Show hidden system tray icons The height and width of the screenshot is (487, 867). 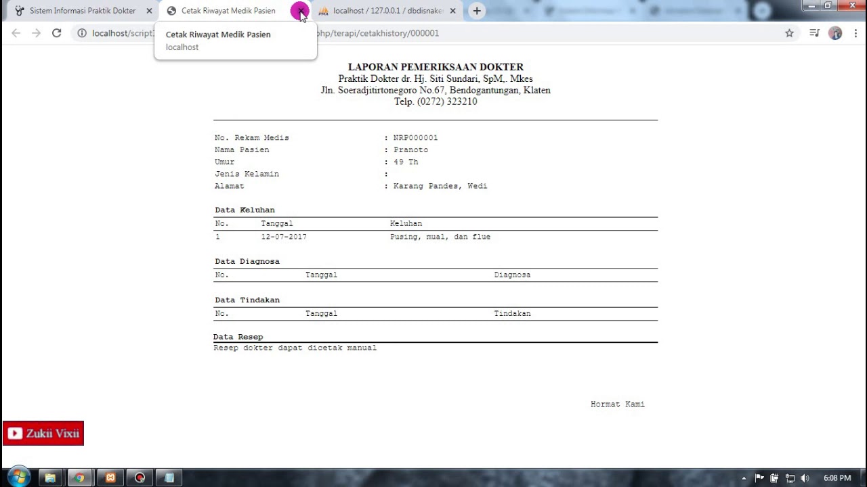[x=744, y=478]
